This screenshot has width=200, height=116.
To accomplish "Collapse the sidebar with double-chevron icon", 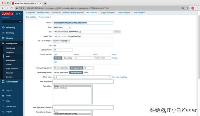I will 17,14.
